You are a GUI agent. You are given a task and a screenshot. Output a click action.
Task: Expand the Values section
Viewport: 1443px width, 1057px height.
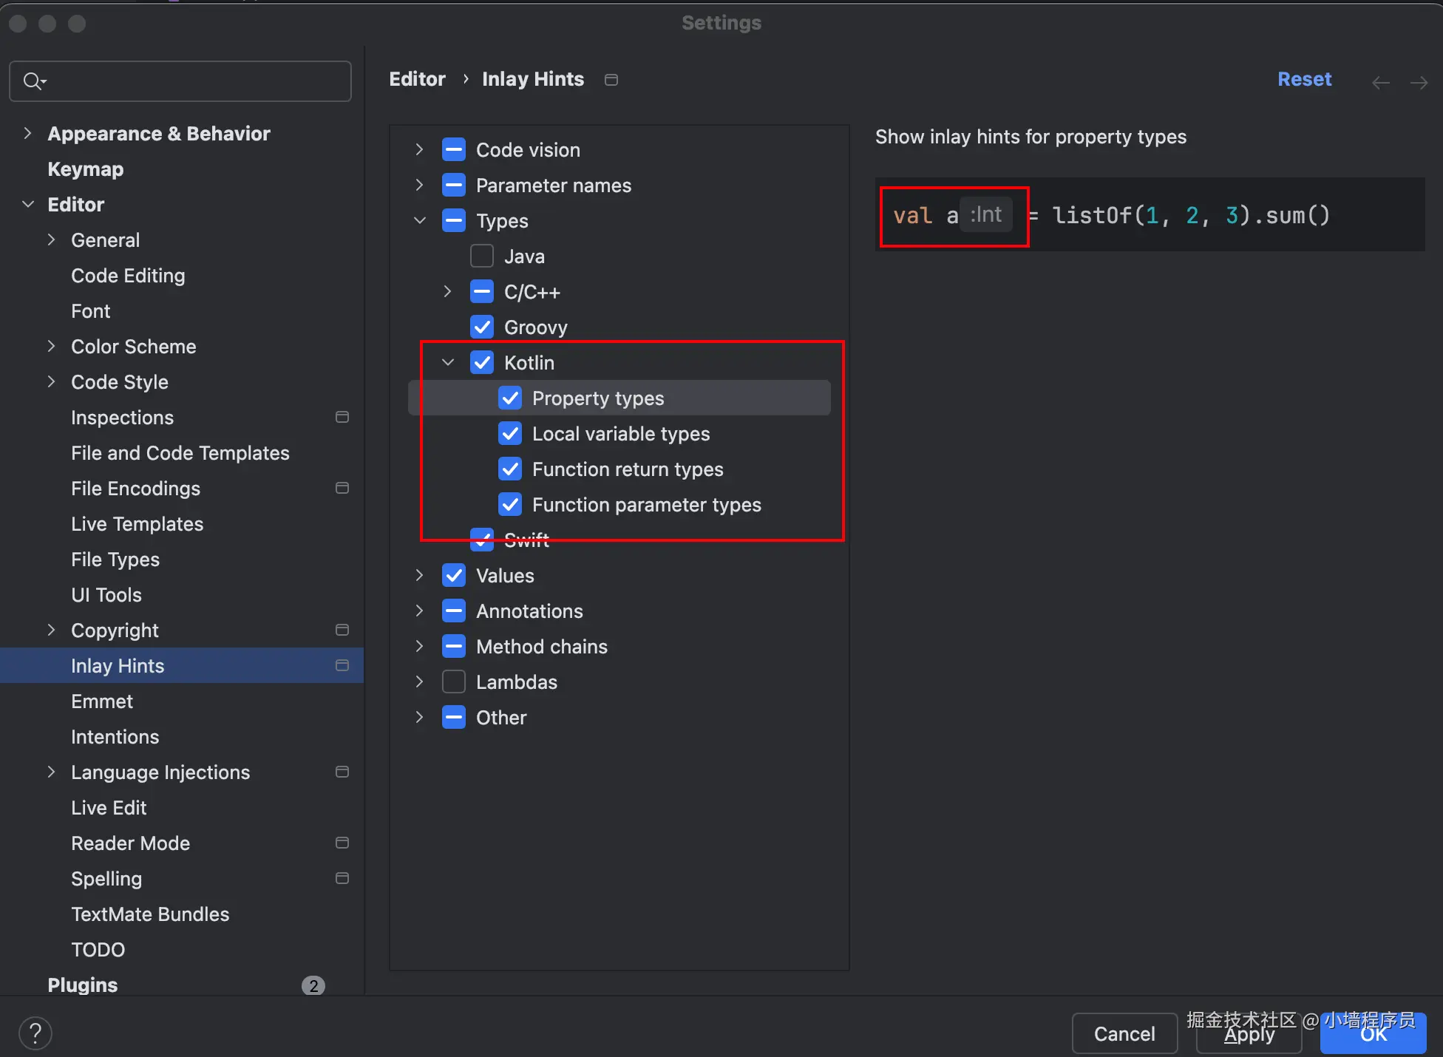(x=420, y=576)
